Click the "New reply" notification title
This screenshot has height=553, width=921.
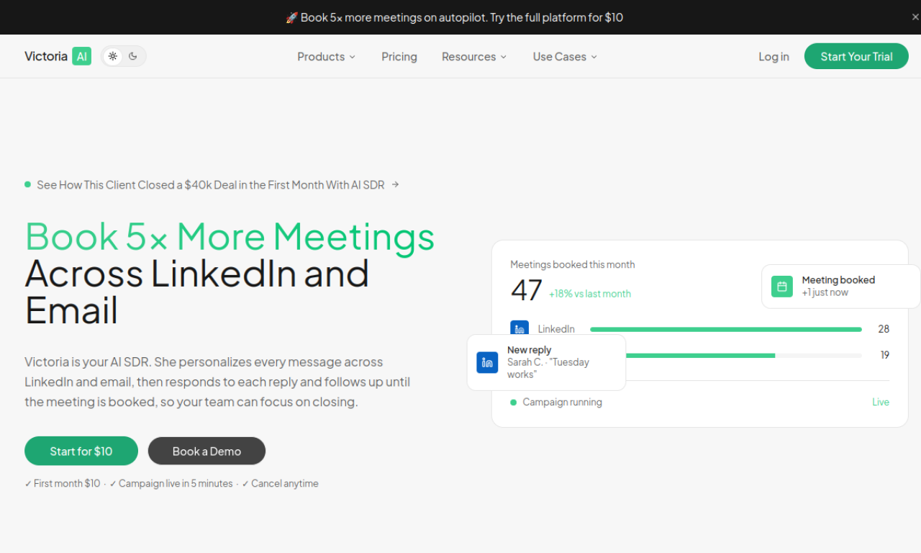pyautogui.click(x=530, y=350)
